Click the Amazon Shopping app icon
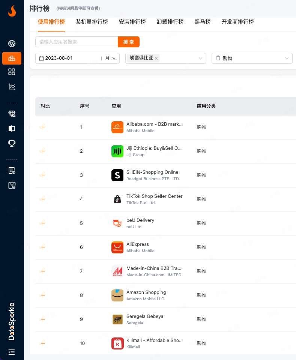The height and width of the screenshot is (360, 296). pyautogui.click(x=117, y=295)
